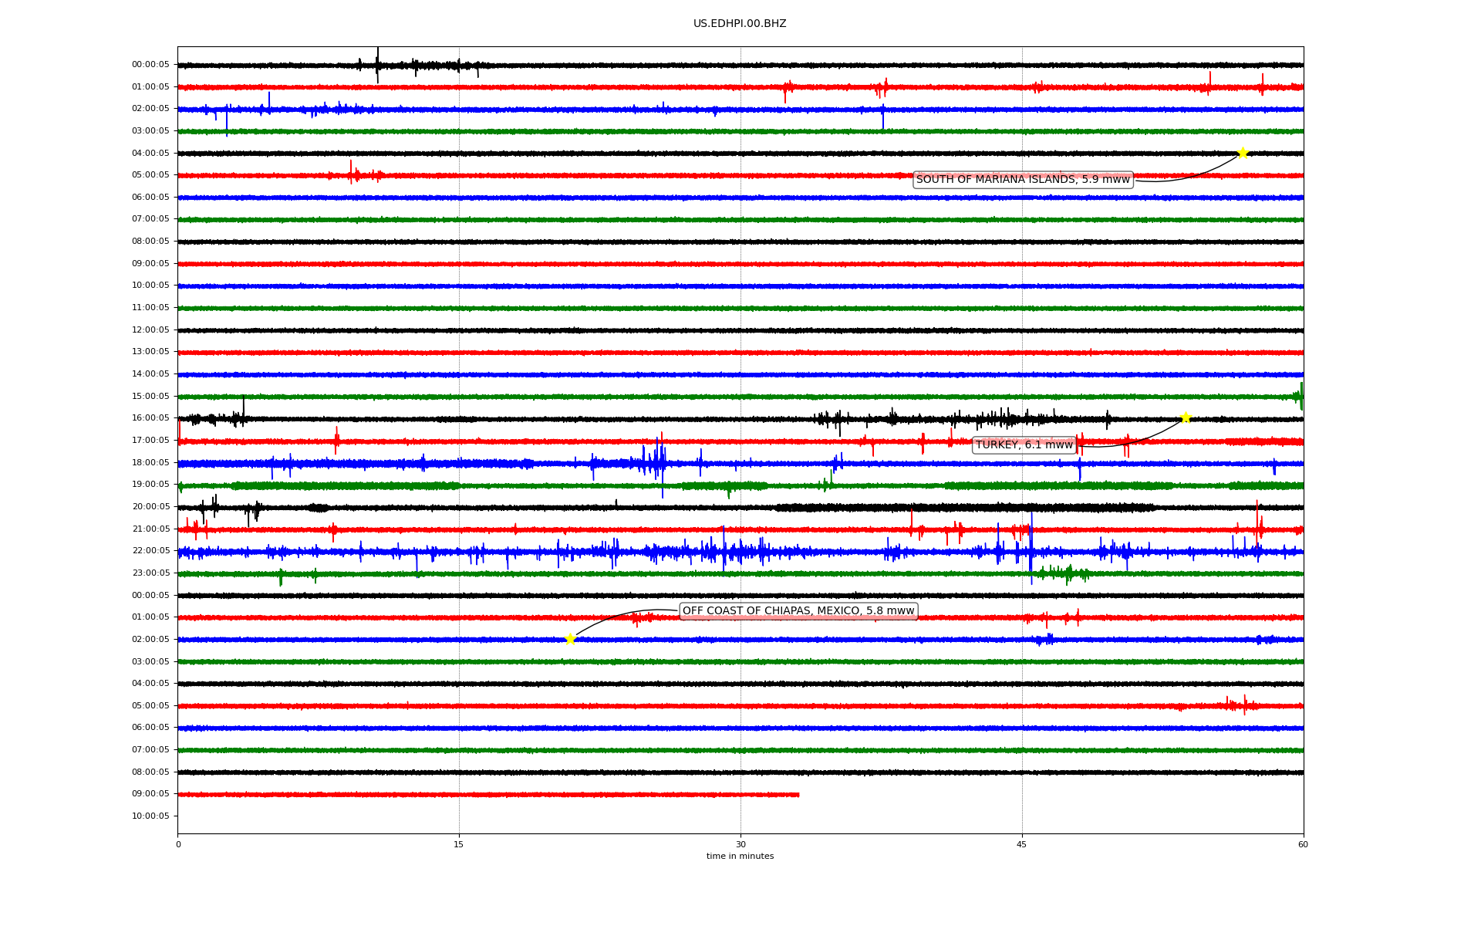Select the 12:00:05 time label

pos(150,330)
